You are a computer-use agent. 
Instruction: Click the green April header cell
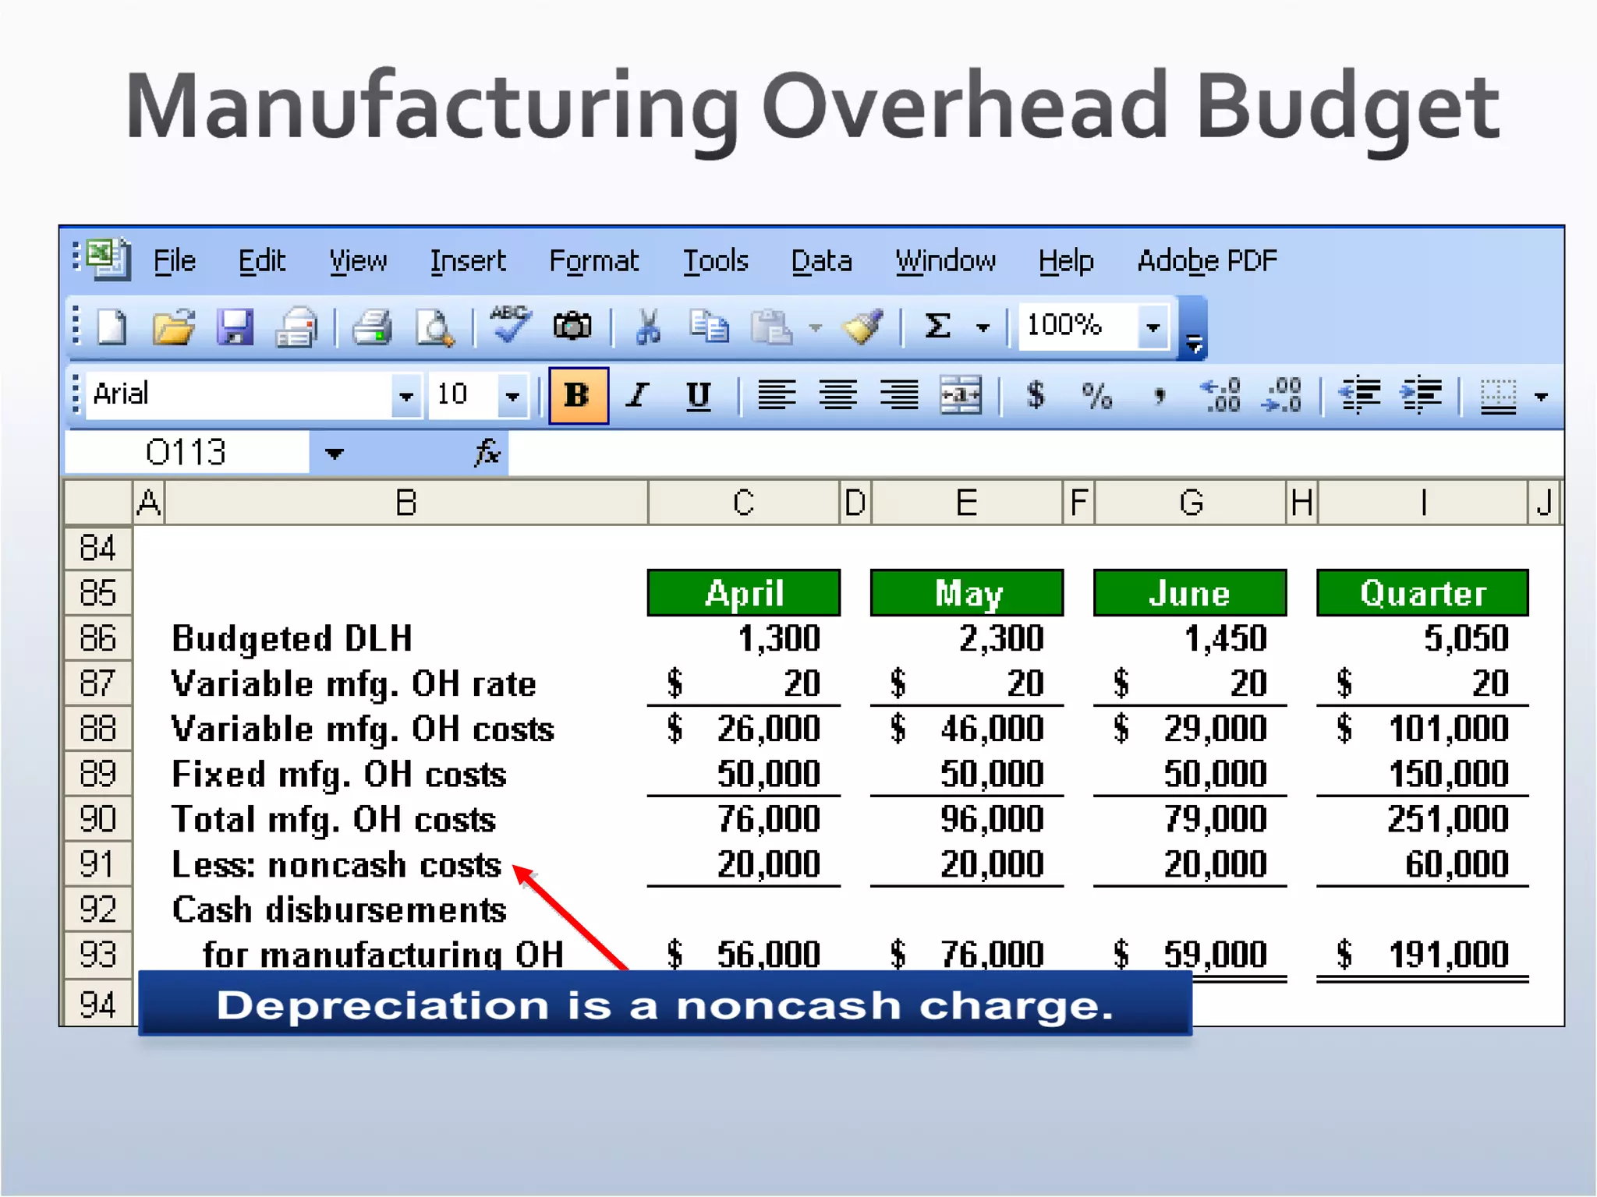tap(743, 593)
